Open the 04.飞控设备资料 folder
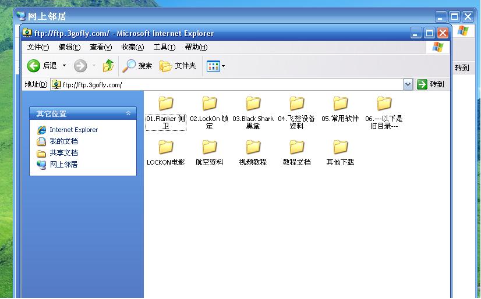The image size is (481, 299). [x=296, y=113]
